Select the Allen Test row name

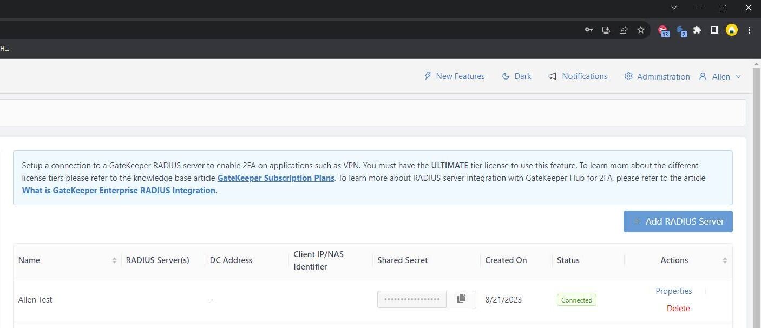pyautogui.click(x=35, y=300)
